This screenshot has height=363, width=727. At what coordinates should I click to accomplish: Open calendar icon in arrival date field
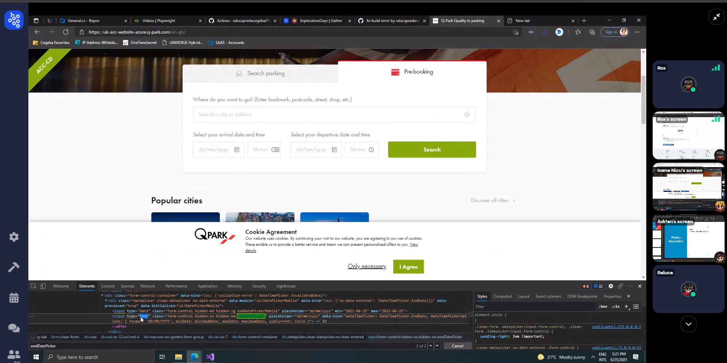(x=237, y=150)
